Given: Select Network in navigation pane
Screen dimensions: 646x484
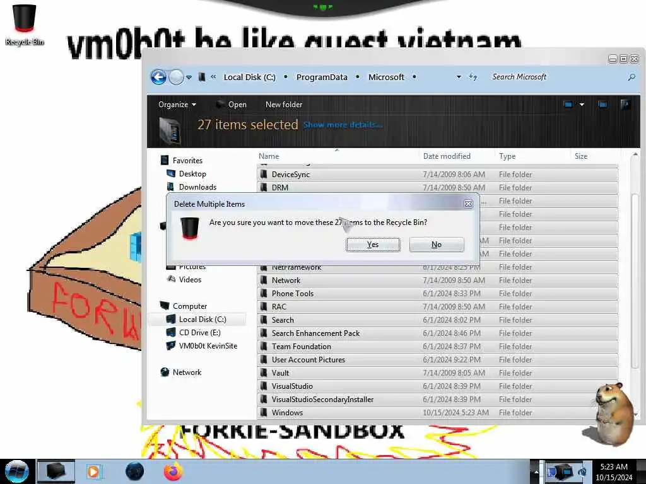Looking at the screenshot, I should (x=187, y=372).
